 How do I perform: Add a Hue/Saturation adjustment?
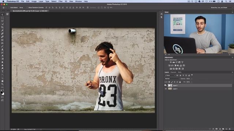point(169,65)
